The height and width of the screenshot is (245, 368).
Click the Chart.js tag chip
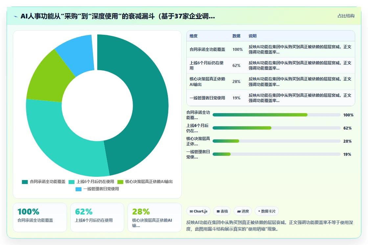(198, 211)
